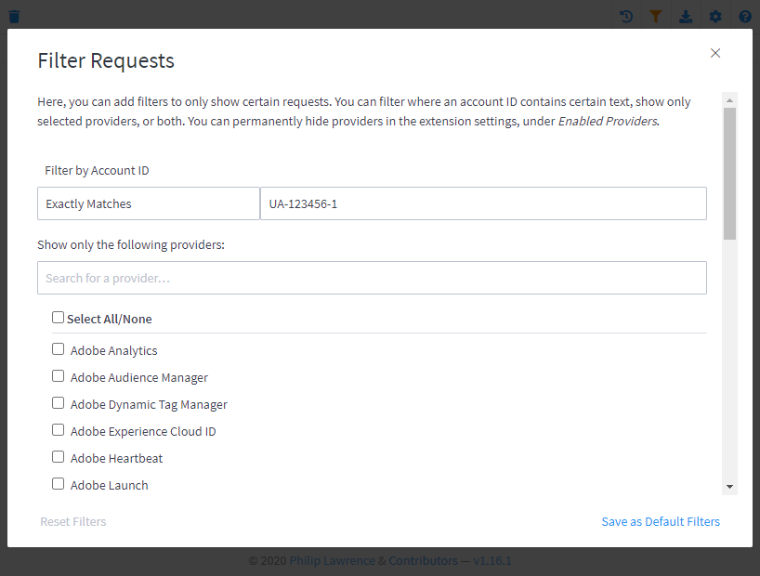Click the download export icon
Image resolution: width=760 pixels, height=576 pixels.
pos(686,17)
